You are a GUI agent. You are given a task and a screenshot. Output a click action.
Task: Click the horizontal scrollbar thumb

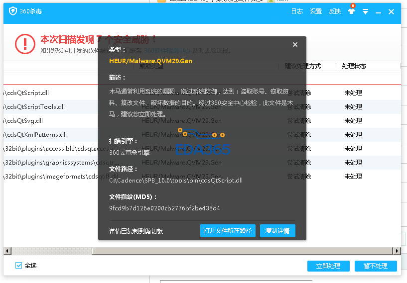pyautogui.click(x=243, y=251)
